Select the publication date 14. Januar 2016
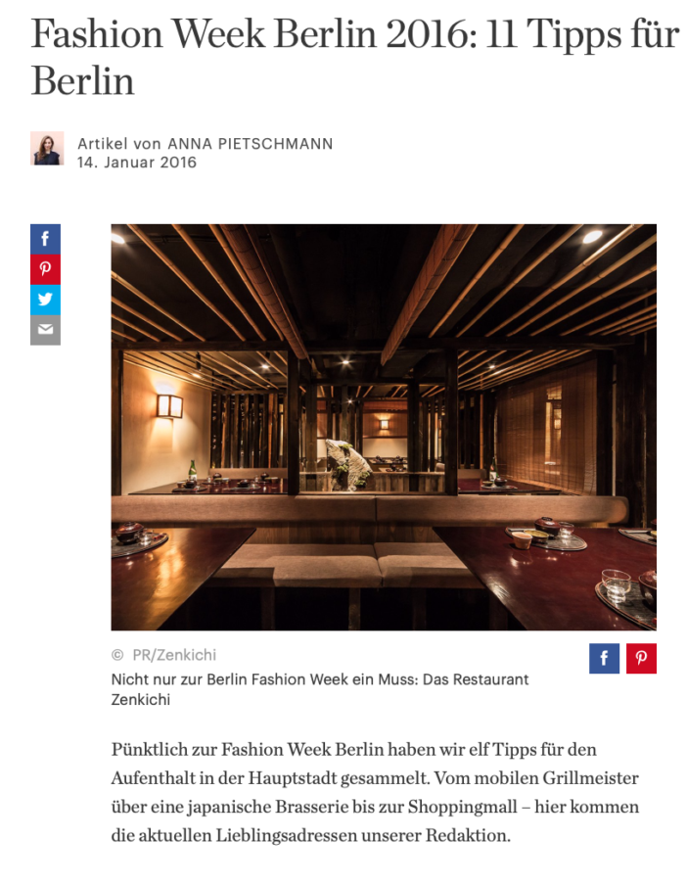687x886 pixels. click(x=137, y=163)
